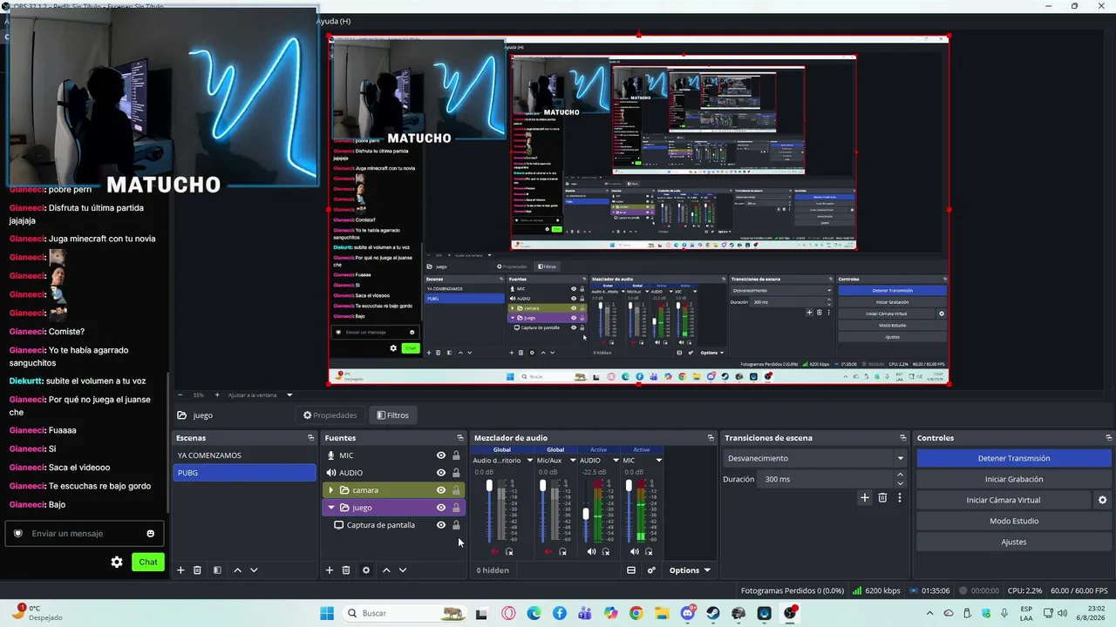
Task: Unmute the Audio del escritorio channel
Action: pos(495,551)
